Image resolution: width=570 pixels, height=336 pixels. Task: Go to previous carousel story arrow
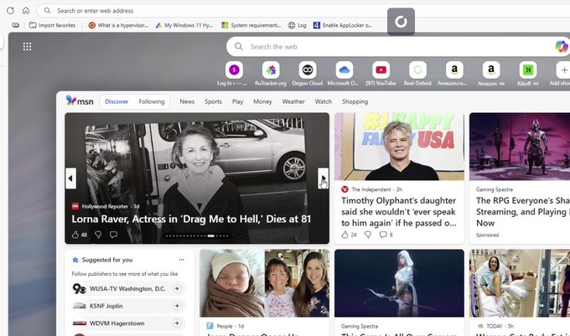tap(70, 178)
